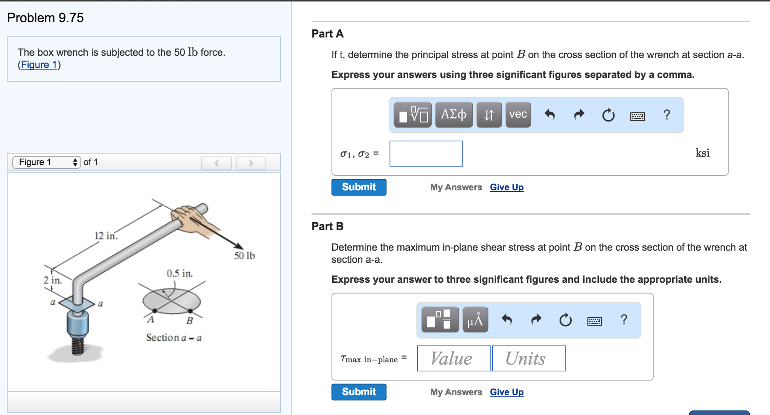This screenshot has width=770, height=415.
Task: Advance figure using right chevron
Action: tap(251, 162)
